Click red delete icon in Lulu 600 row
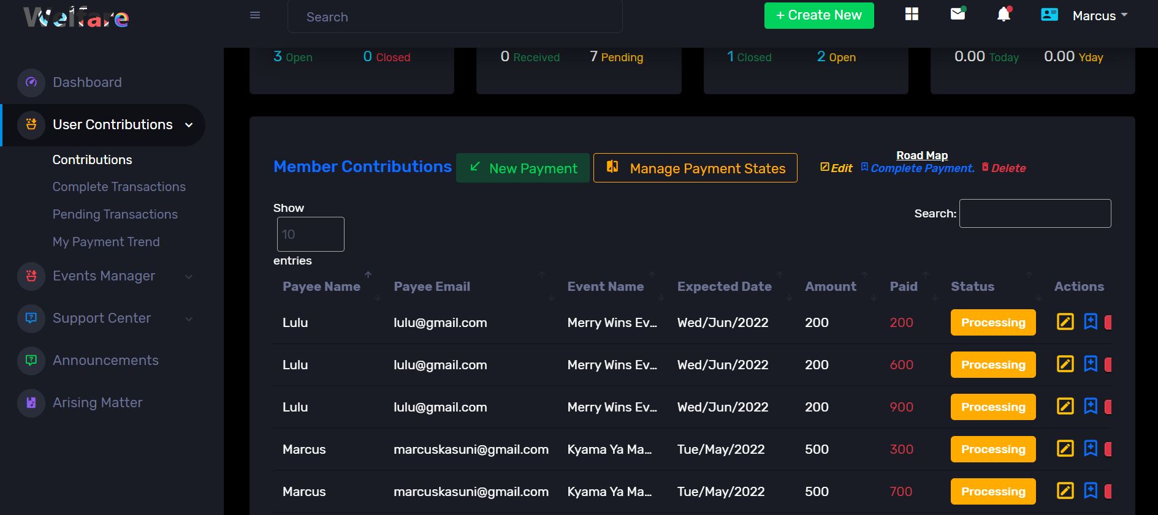Viewport: 1158px width, 515px height. pos(1108,365)
